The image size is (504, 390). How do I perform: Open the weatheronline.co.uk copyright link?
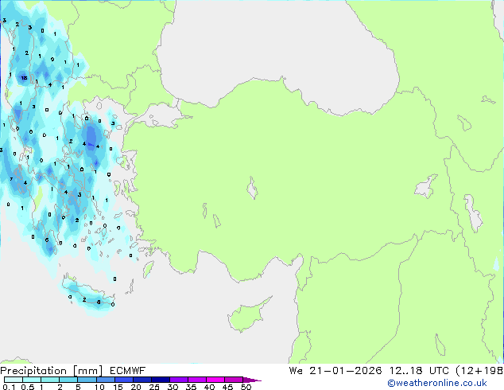click(437, 383)
